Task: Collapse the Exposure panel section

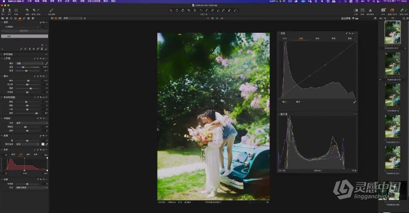Action: (2, 76)
